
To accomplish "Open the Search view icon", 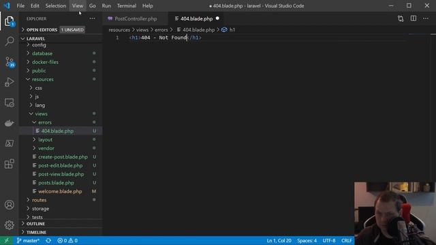I will [9, 42].
